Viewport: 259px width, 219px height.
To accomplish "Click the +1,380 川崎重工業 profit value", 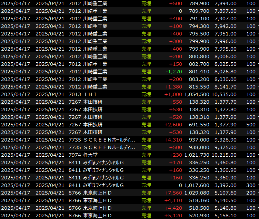I will click(173, 87).
